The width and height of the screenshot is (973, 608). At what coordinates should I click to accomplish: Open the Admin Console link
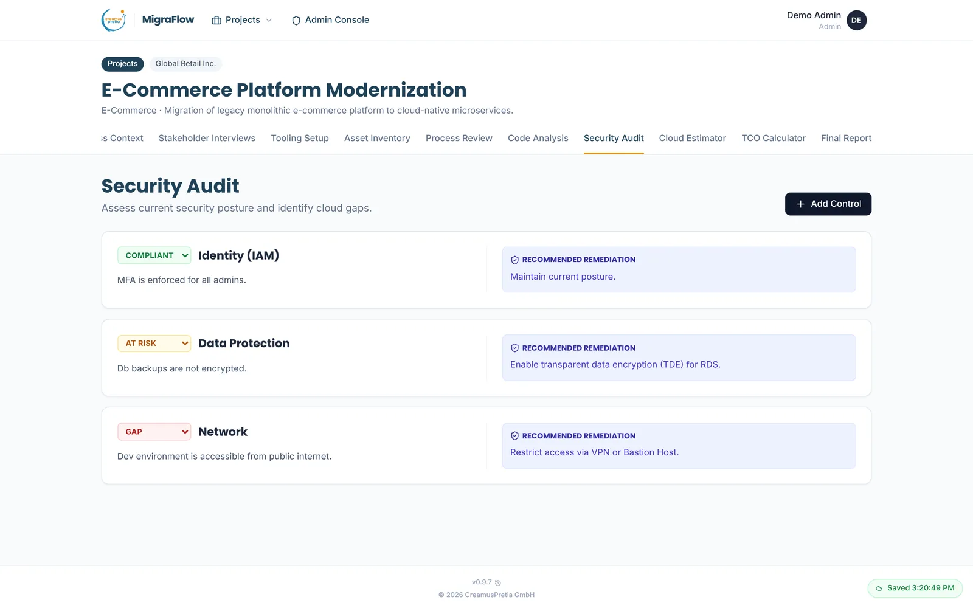pyautogui.click(x=331, y=20)
